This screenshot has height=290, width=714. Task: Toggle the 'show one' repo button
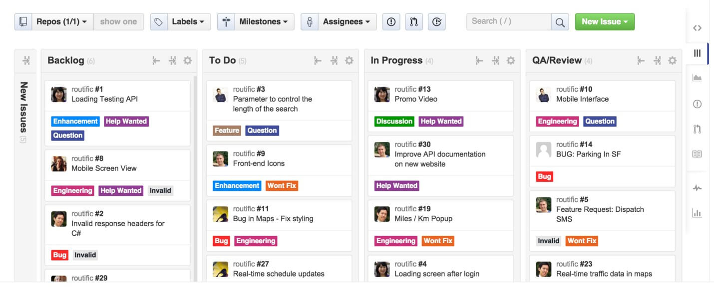coord(118,22)
